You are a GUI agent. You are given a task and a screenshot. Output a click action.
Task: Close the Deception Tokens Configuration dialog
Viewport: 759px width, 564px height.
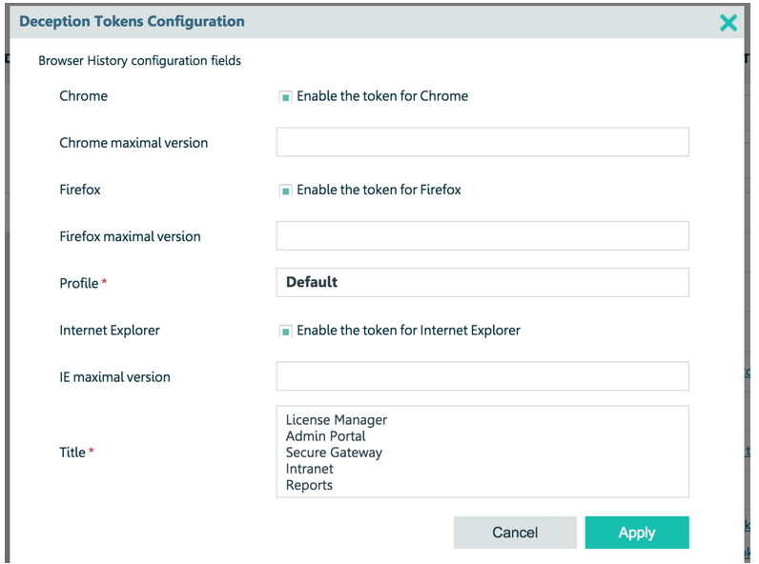point(728,22)
